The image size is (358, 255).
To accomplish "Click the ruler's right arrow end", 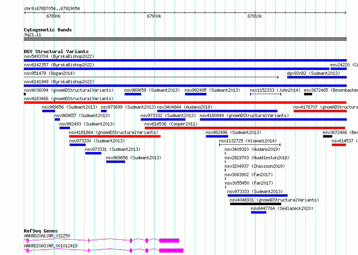I will [346, 12].
